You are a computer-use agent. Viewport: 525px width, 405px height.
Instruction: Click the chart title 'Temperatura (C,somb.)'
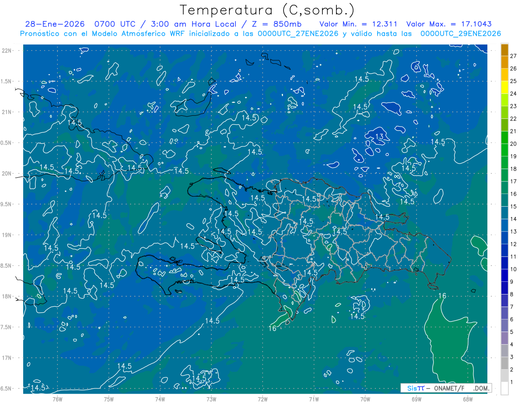pyautogui.click(x=267, y=10)
